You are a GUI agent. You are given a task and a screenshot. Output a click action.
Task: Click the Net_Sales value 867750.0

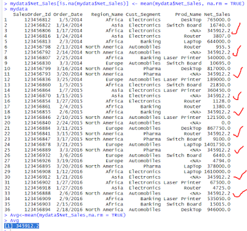(219, 128)
